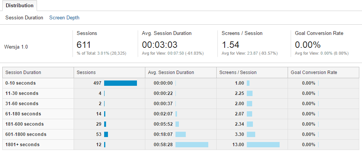
Task: Click the Goal Conversion Rate column header
Action: click(314, 73)
